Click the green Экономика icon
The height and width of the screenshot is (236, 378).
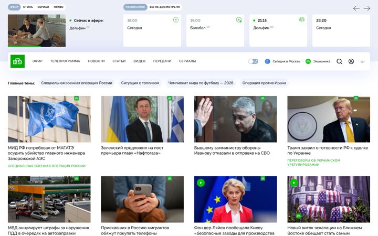(308, 61)
